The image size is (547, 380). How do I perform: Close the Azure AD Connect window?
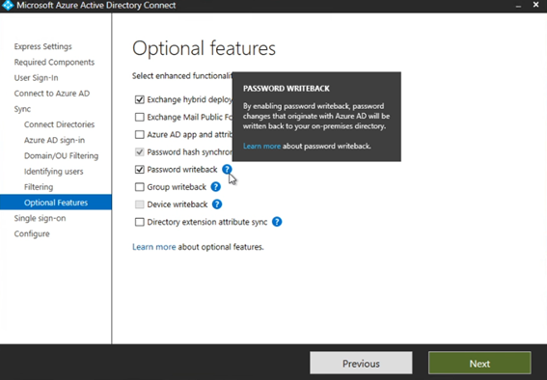(535, 5)
